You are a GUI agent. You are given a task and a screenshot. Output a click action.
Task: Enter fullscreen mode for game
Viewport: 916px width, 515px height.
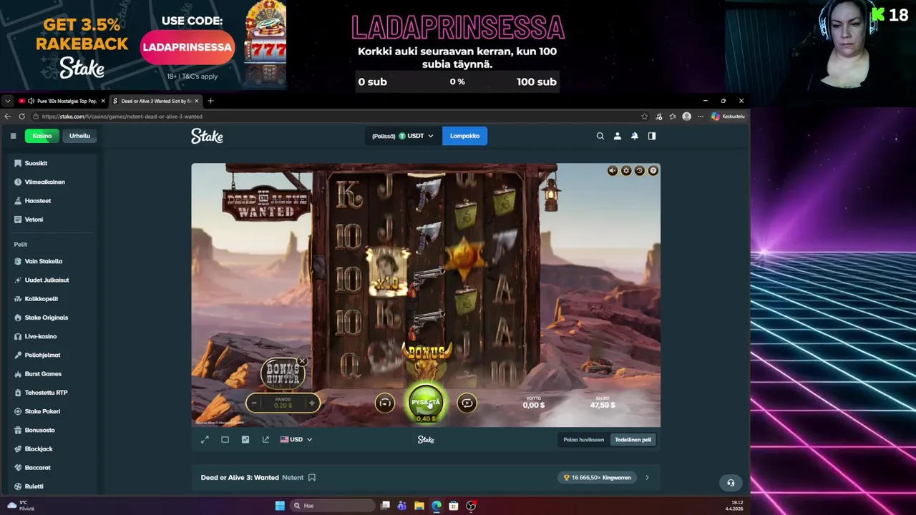[x=205, y=439]
